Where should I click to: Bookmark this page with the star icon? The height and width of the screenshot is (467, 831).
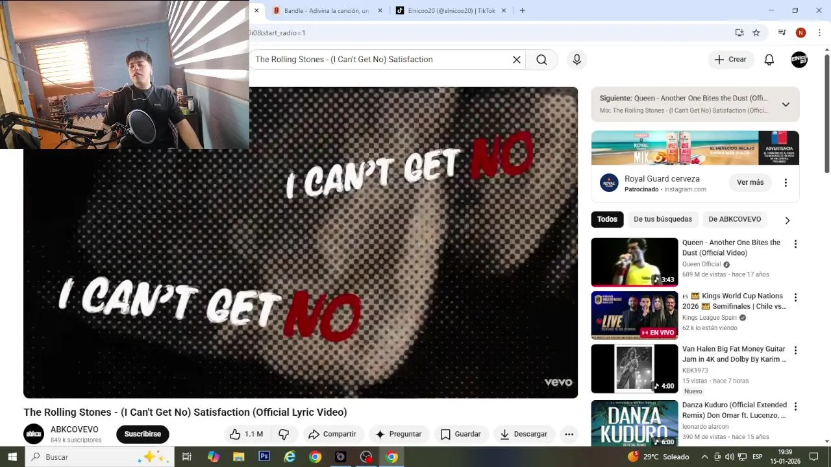coord(756,32)
